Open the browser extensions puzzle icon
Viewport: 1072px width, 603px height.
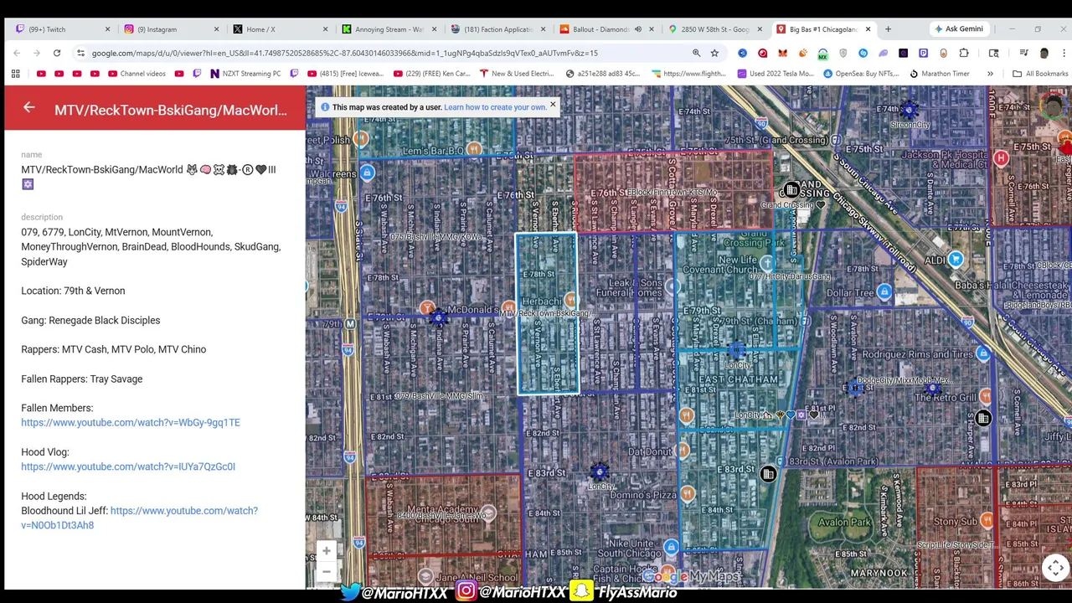pos(964,53)
